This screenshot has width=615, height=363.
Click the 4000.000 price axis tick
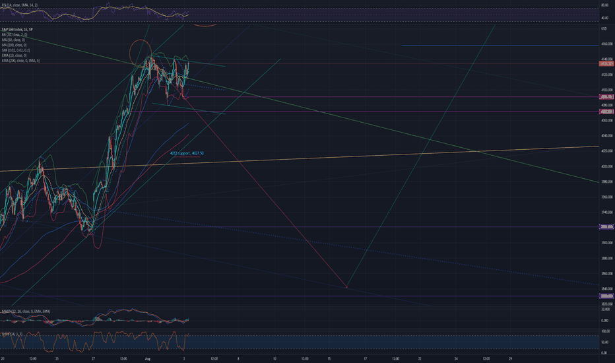607,166
